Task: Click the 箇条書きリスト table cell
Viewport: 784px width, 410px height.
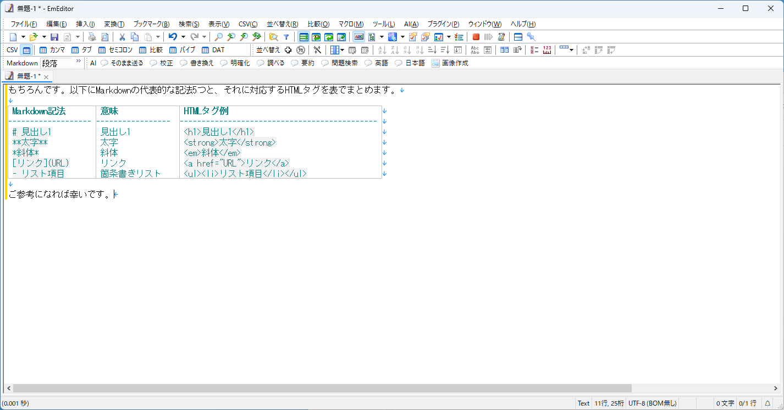Action: click(130, 174)
